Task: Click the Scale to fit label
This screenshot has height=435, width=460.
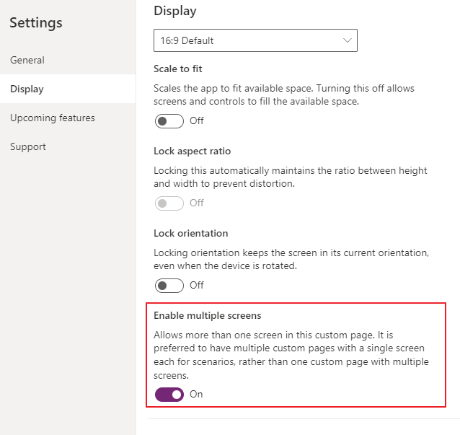Action: (x=178, y=69)
